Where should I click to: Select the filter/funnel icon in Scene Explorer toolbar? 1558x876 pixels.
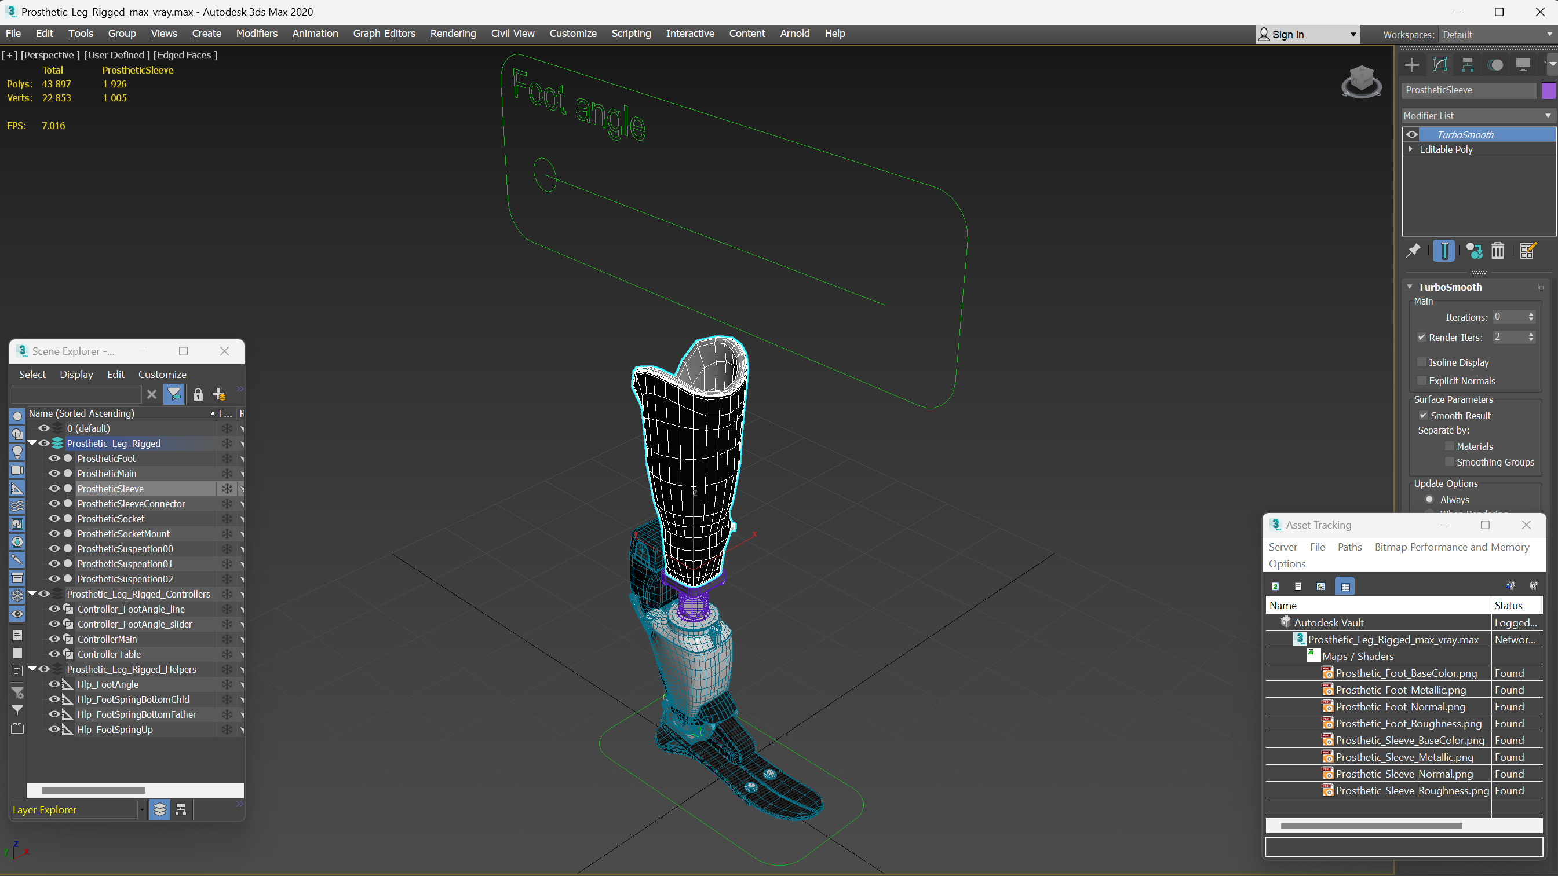[173, 395]
